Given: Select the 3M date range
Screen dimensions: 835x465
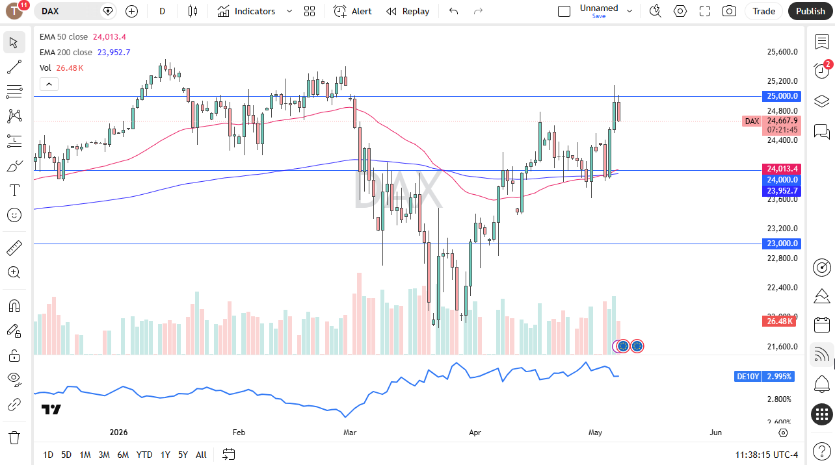Looking at the screenshot, I should tap(104, 455).
